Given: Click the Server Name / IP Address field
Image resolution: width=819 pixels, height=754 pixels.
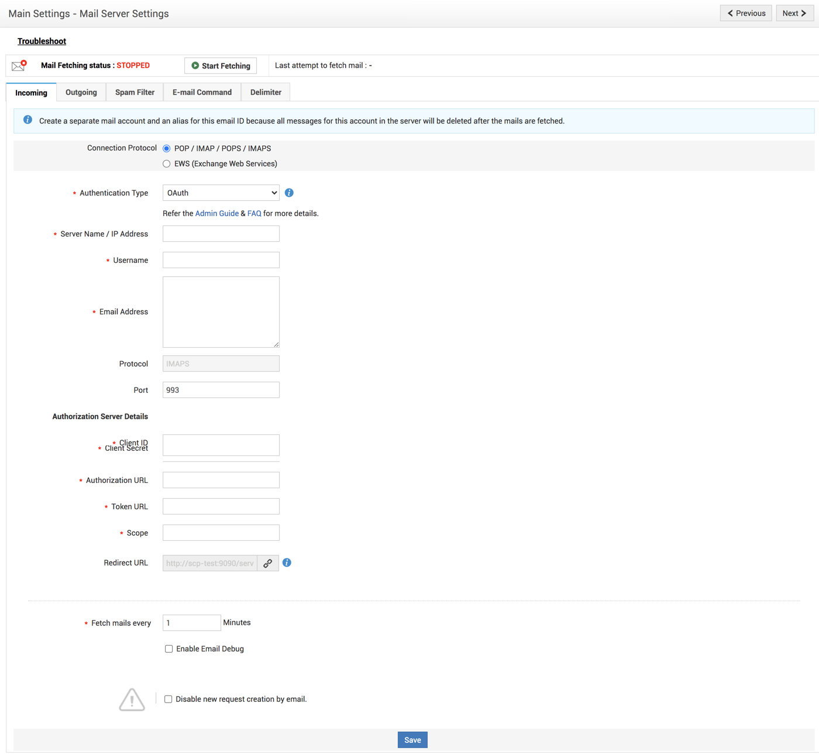Looking at the screenshot, I should pyautogui.click(x=221, y=234).
